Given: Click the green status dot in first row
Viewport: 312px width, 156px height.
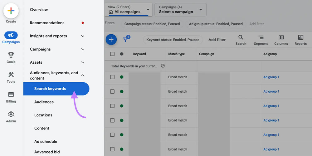Looking at the screenshot, I should 122,77.
